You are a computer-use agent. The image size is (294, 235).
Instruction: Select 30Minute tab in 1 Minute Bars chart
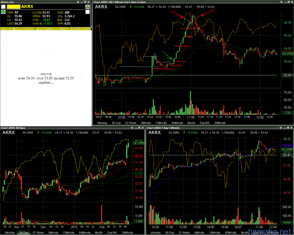[220, 123]
